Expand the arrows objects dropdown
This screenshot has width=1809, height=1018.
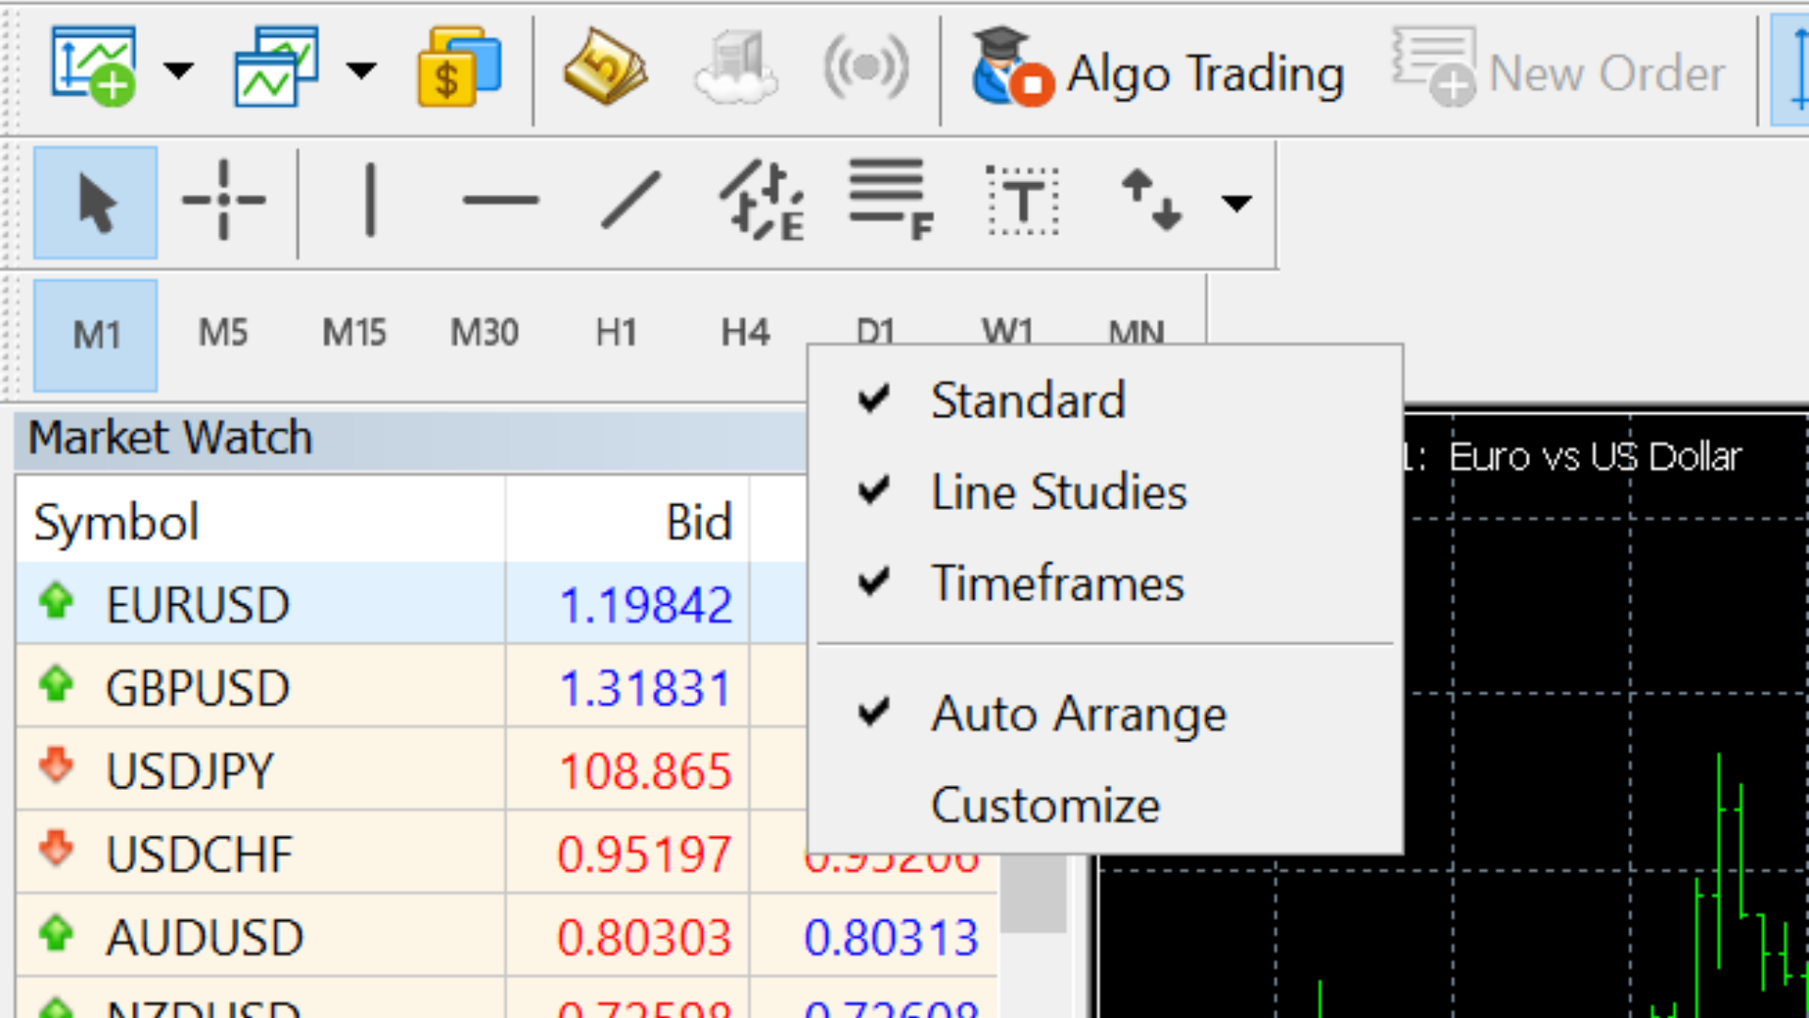(1235, 202)
